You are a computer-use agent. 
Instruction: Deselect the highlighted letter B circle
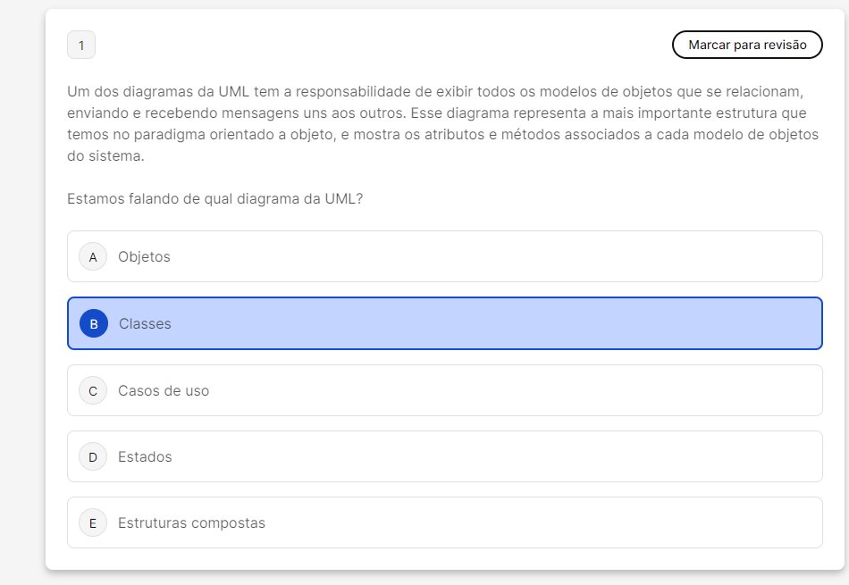pyautogui.click(x=94, y=323)
